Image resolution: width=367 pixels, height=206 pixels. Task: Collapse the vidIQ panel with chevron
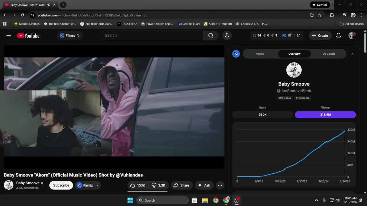pyautogui.click(x=352, y=54)
